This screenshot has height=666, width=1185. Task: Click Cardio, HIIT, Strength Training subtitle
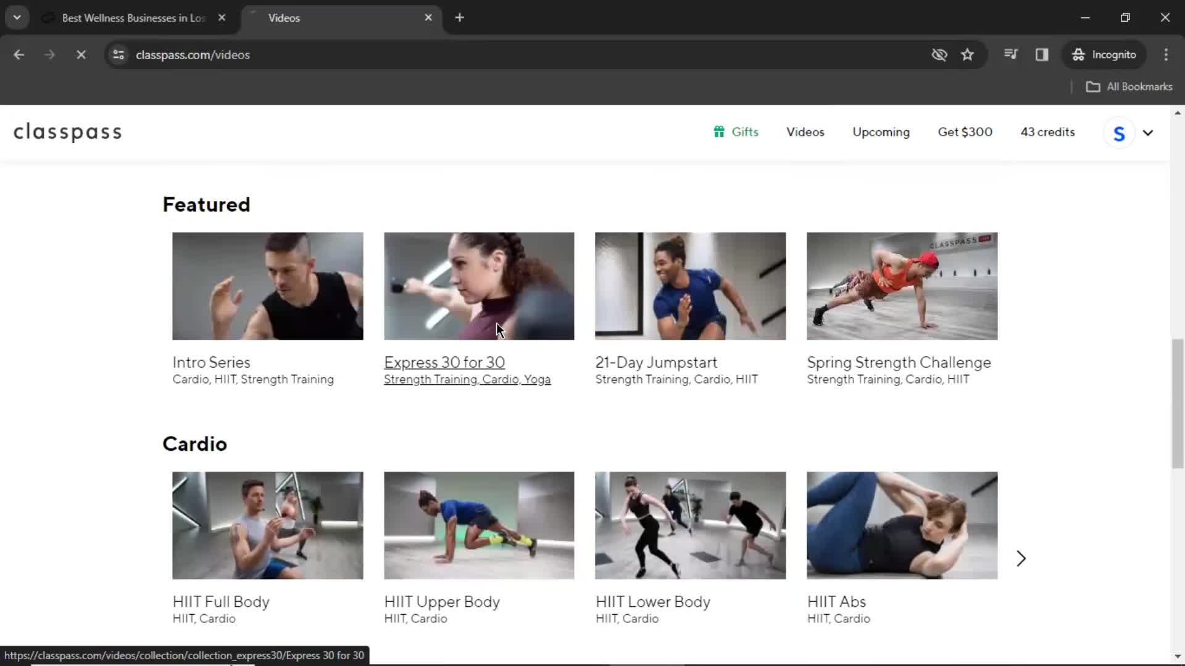253,380
